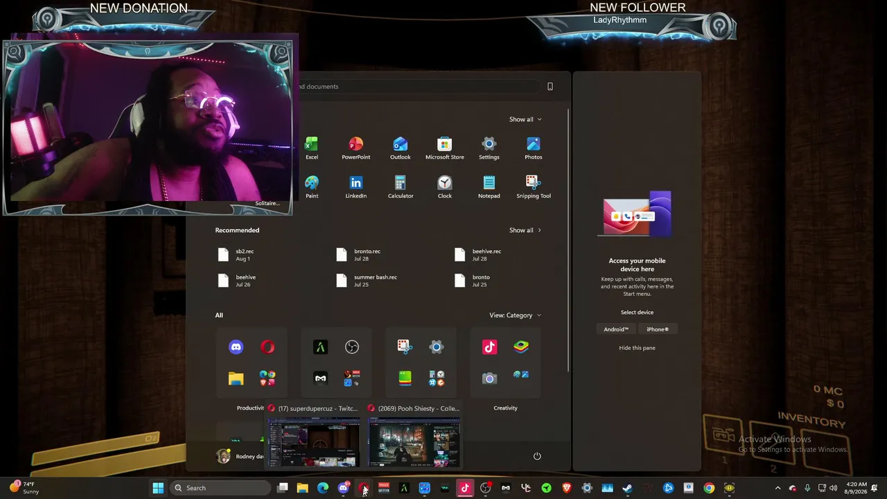Viewport: 887px width, 499px height.
Task: Open Brave browser from the taskbar
Action: click(567, 488)
